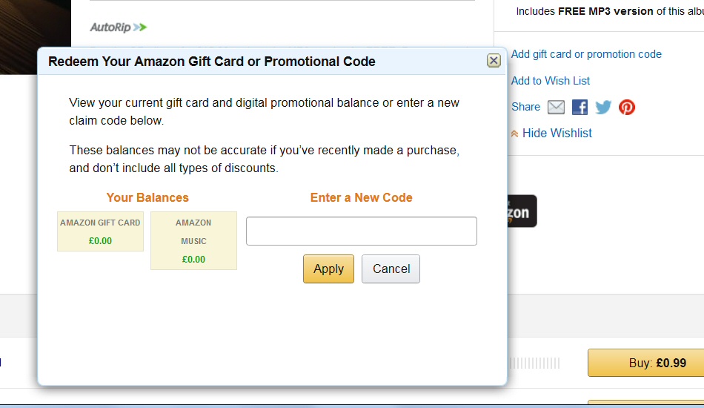Open Add gift card or promotion code
Image resolution: width=704 pixels, height=408 pixels.
[586, 54]
